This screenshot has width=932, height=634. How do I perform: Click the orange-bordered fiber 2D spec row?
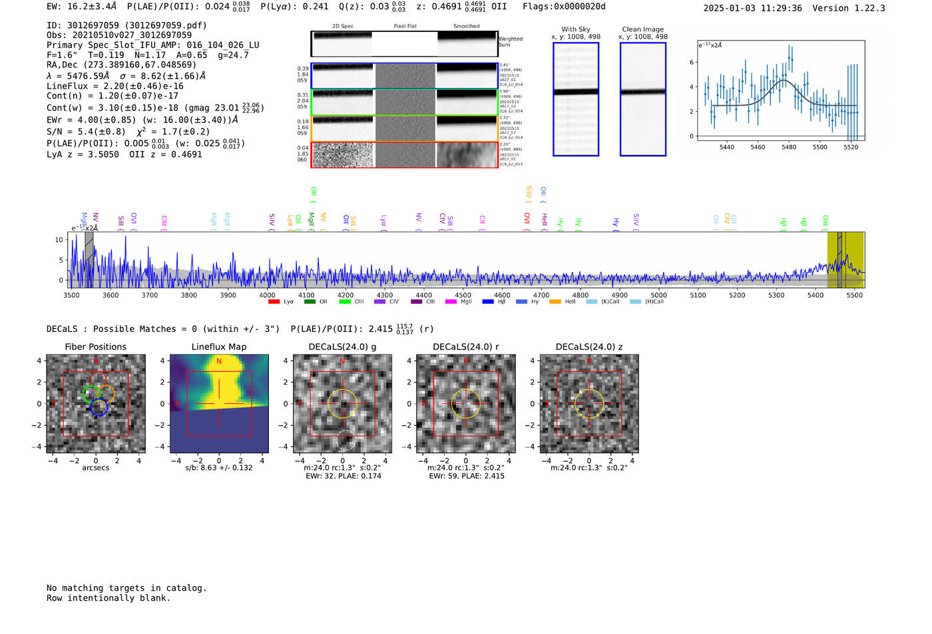[405, 128]
